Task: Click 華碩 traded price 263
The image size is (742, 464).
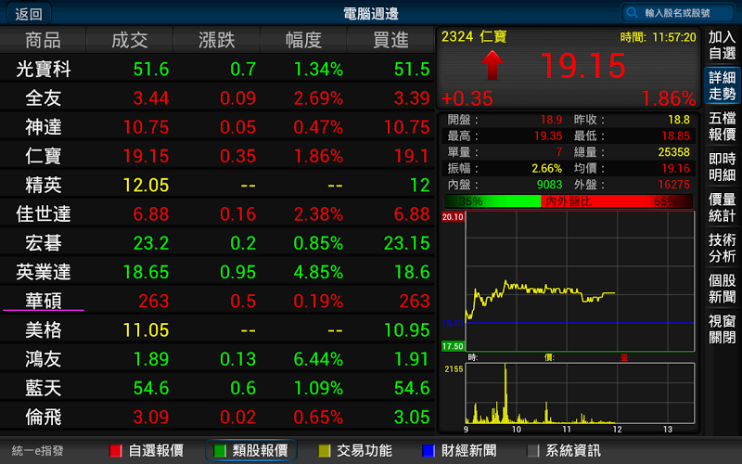Action: click(x=153, y=301)
